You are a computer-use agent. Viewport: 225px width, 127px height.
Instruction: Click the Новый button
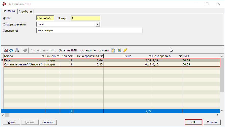[x=30, y=122]
